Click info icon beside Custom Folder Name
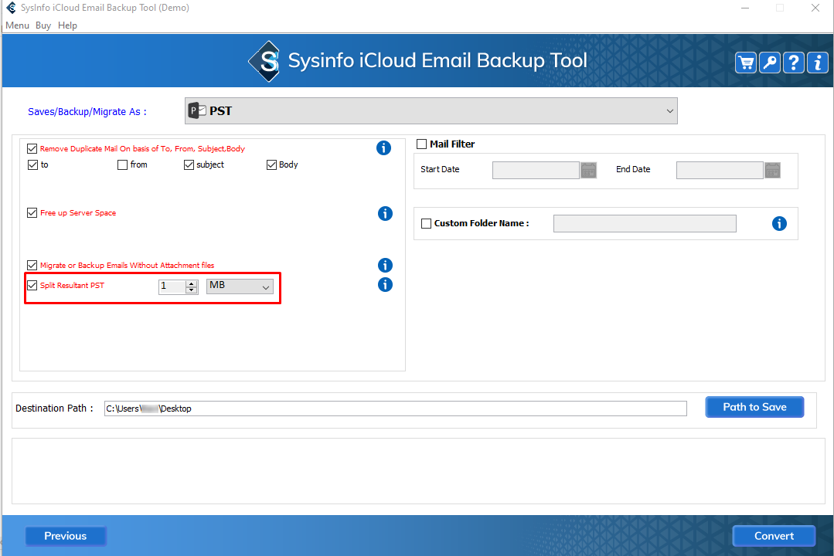This screenshot has height=556, width=834. point(779,224)
